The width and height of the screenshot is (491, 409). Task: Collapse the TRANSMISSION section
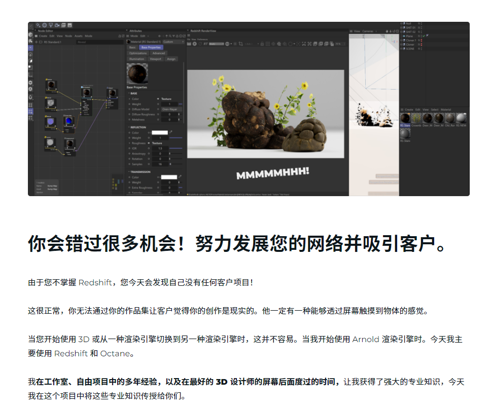129,172
